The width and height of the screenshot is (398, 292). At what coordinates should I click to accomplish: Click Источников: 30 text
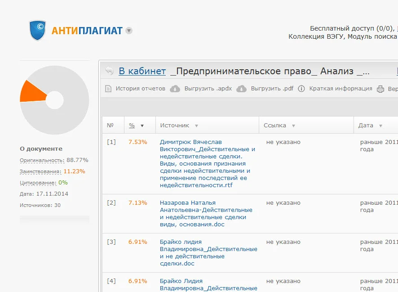coord(40,205)
